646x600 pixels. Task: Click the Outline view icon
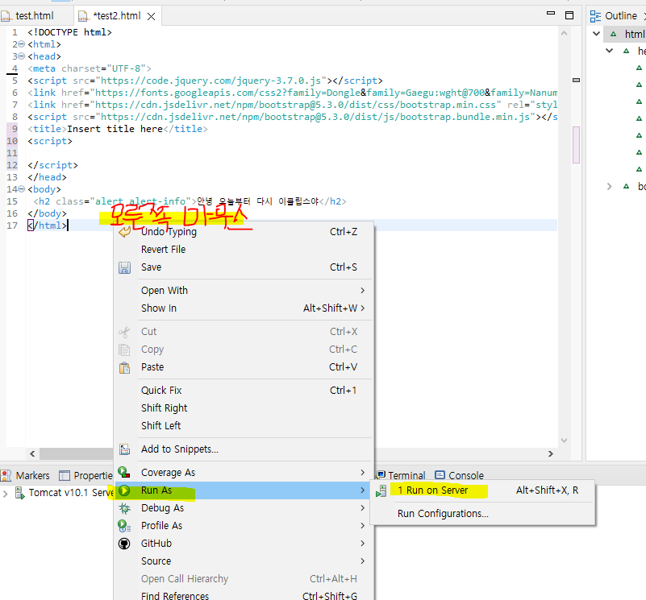595,16
